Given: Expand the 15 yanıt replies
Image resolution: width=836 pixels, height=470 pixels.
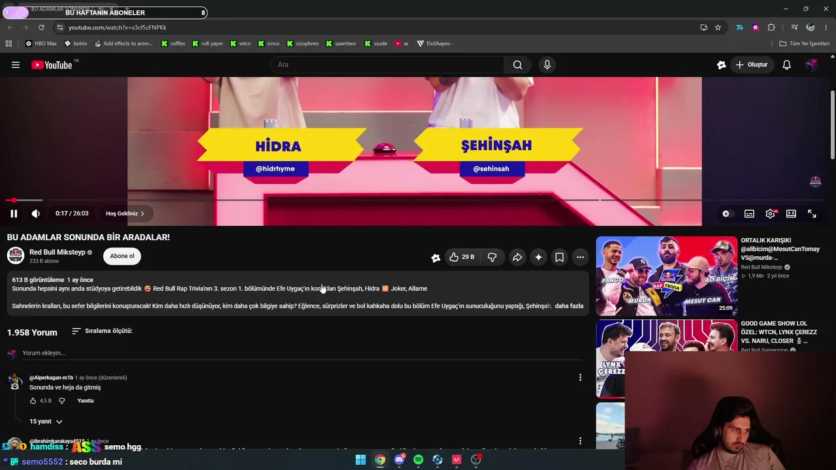Looking at the screenshot, I should pyautogui.click(x=46, y=422).
